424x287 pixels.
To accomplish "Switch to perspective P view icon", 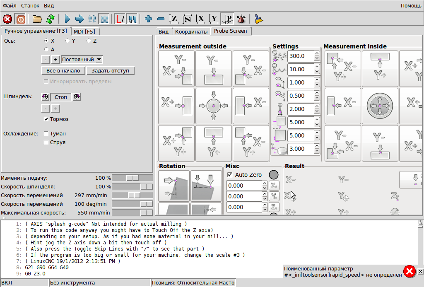I will [x=227, y=19].
